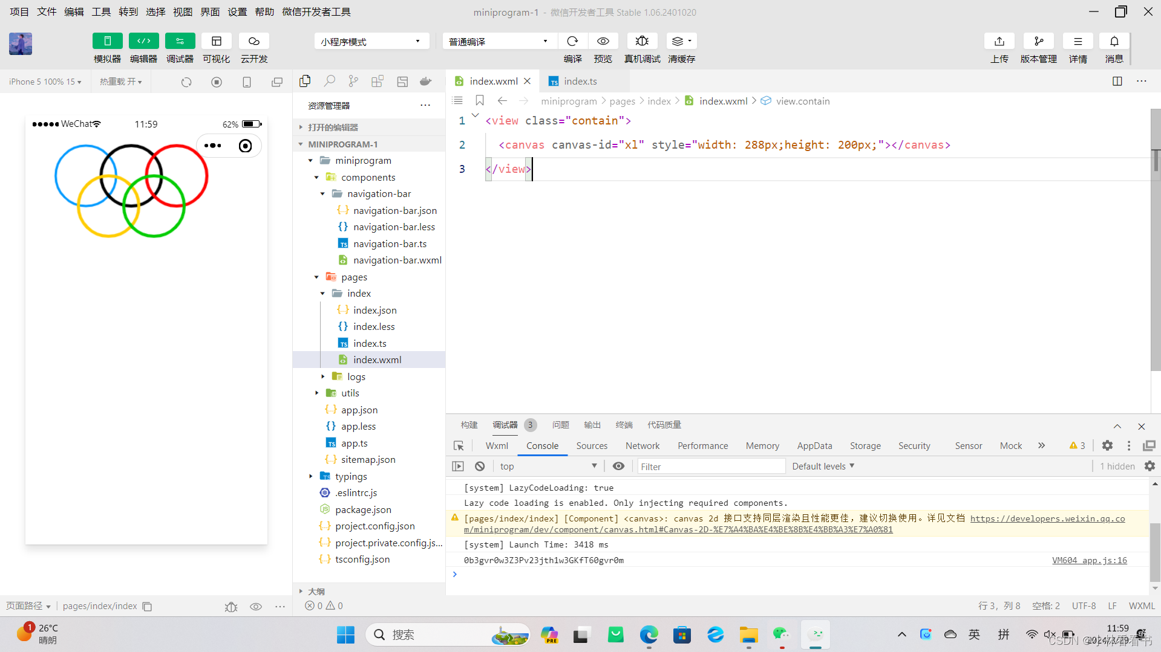
Task: Click the bookmark icon in breadcrumb bar
Action: coord(480,100)
